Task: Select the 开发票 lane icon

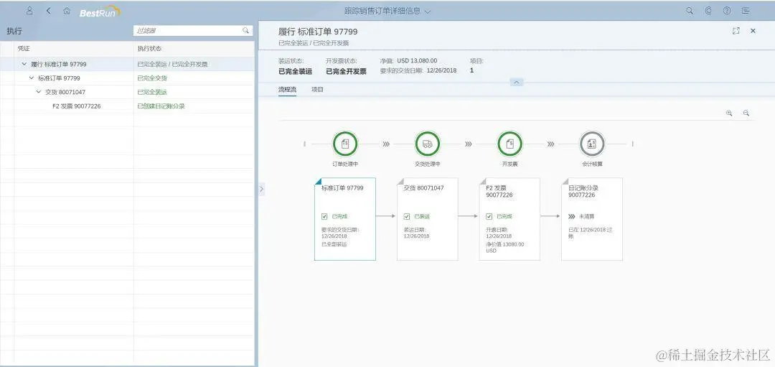Action: click(x=509, y=144)
